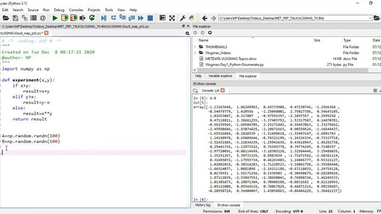
Task: Open Preferences with the wrench icon
Action: coord(183,18)
